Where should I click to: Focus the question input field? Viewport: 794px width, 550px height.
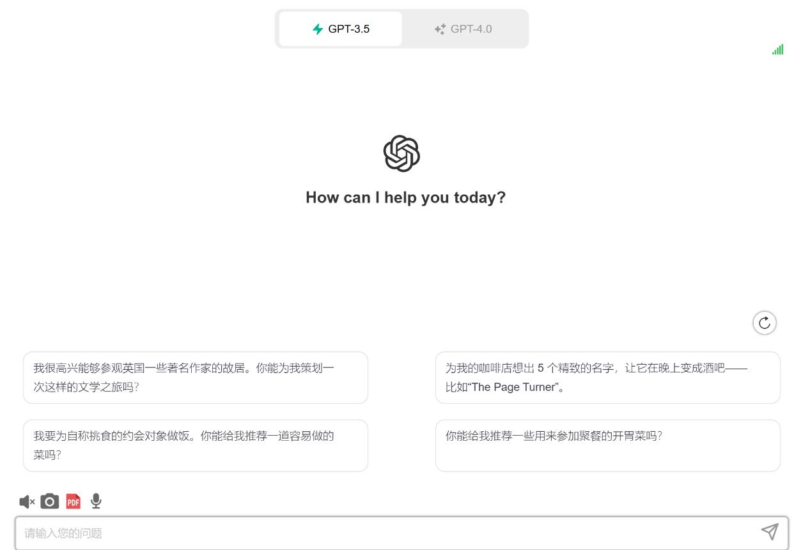pos(401,533)
